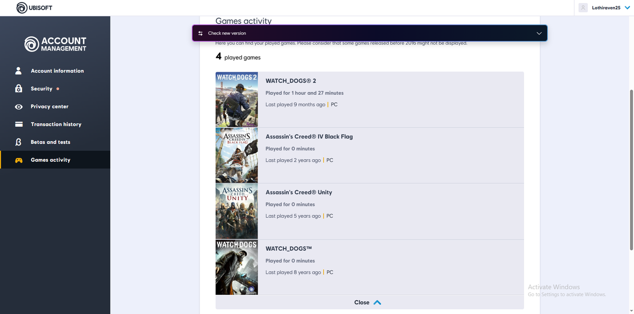Open Betas and tests section
The width and height of the screenshot is (634, 314).
(x=55, y=142)
